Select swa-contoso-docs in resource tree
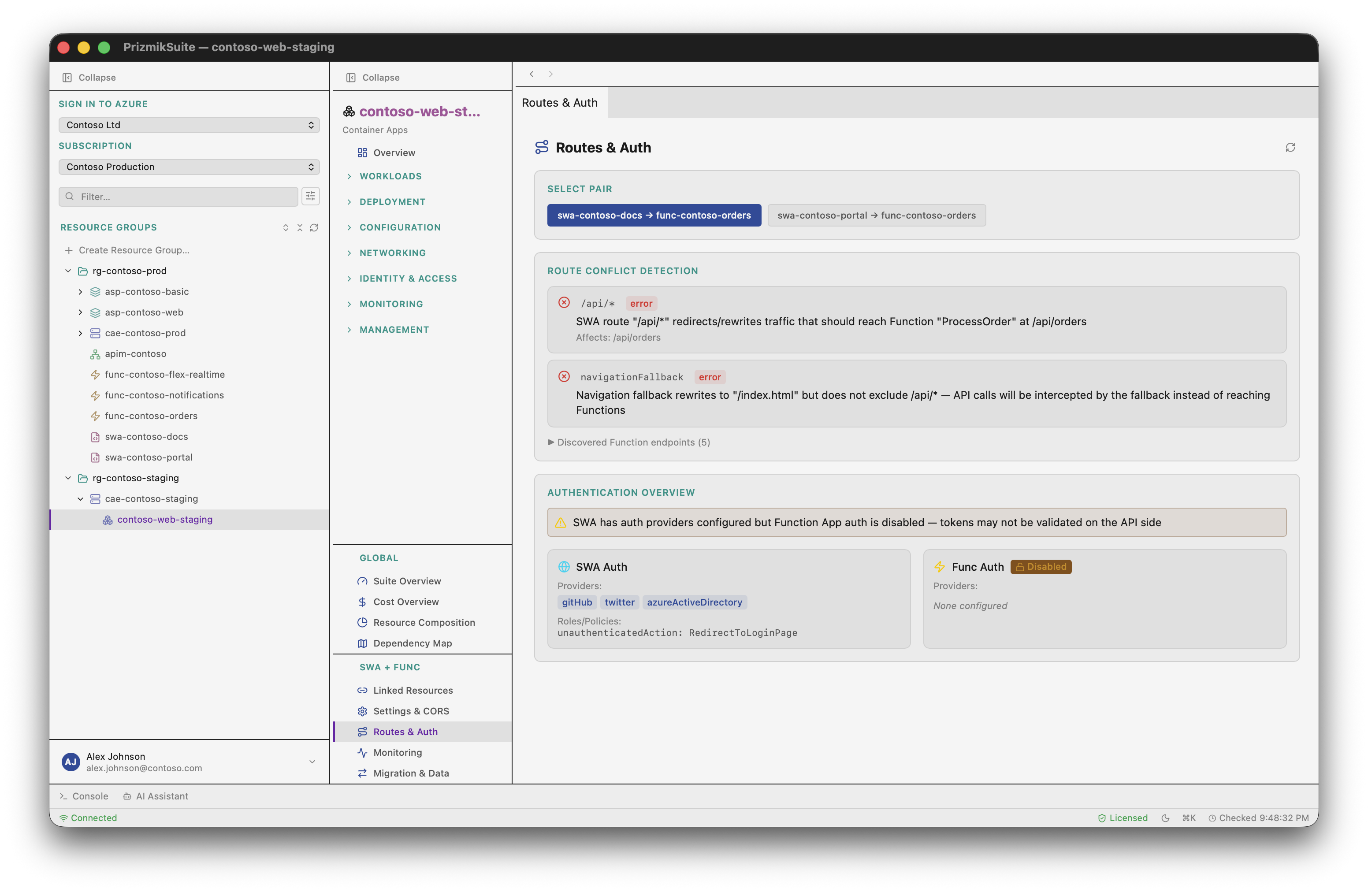1368x892 pixels. click(x=189, y=437)
